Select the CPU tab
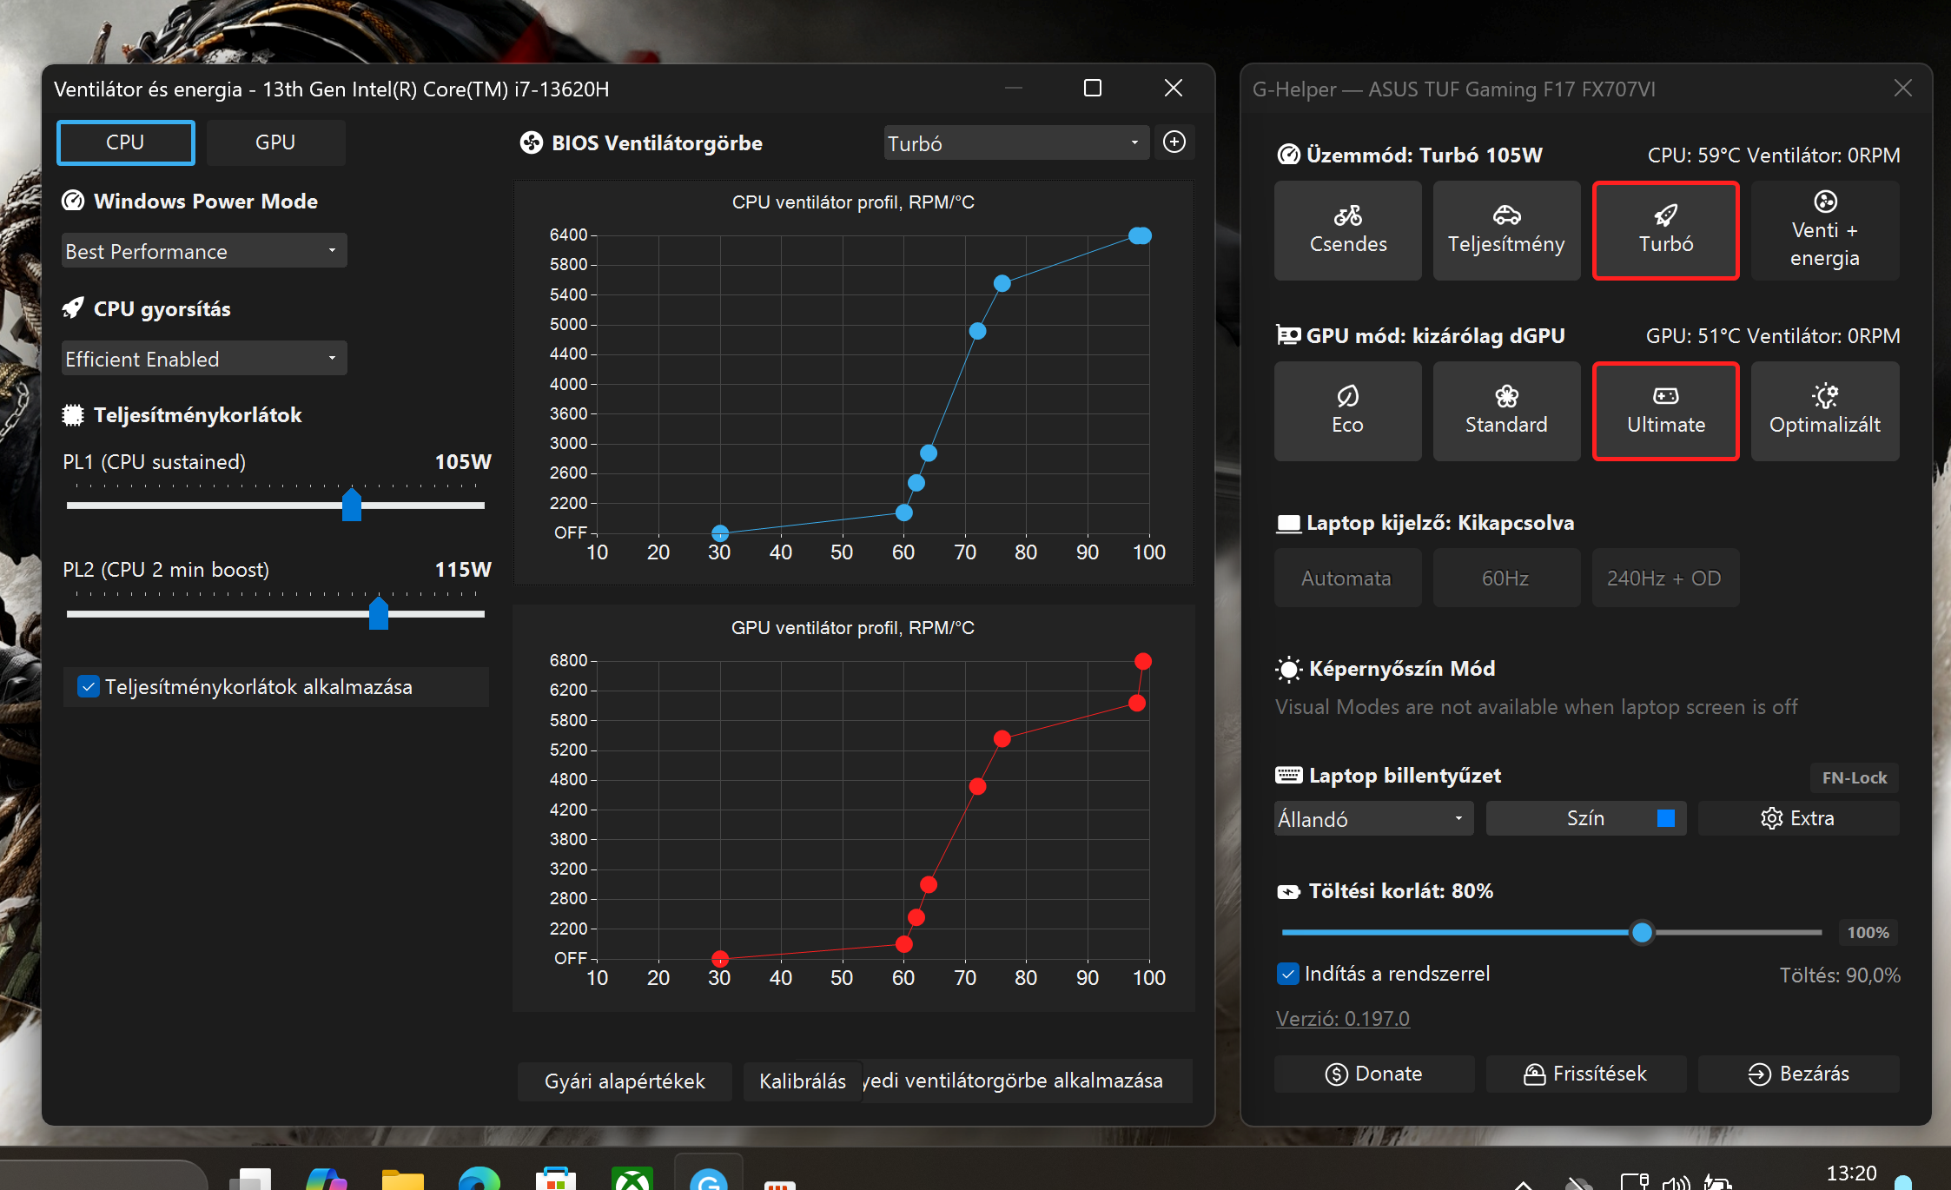 pos(125,142)
